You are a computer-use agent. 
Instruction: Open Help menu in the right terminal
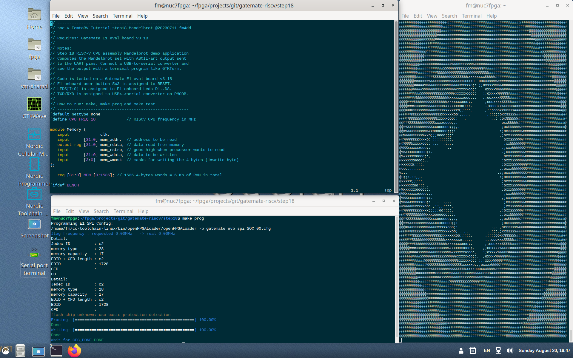click(x=491, y=16)
